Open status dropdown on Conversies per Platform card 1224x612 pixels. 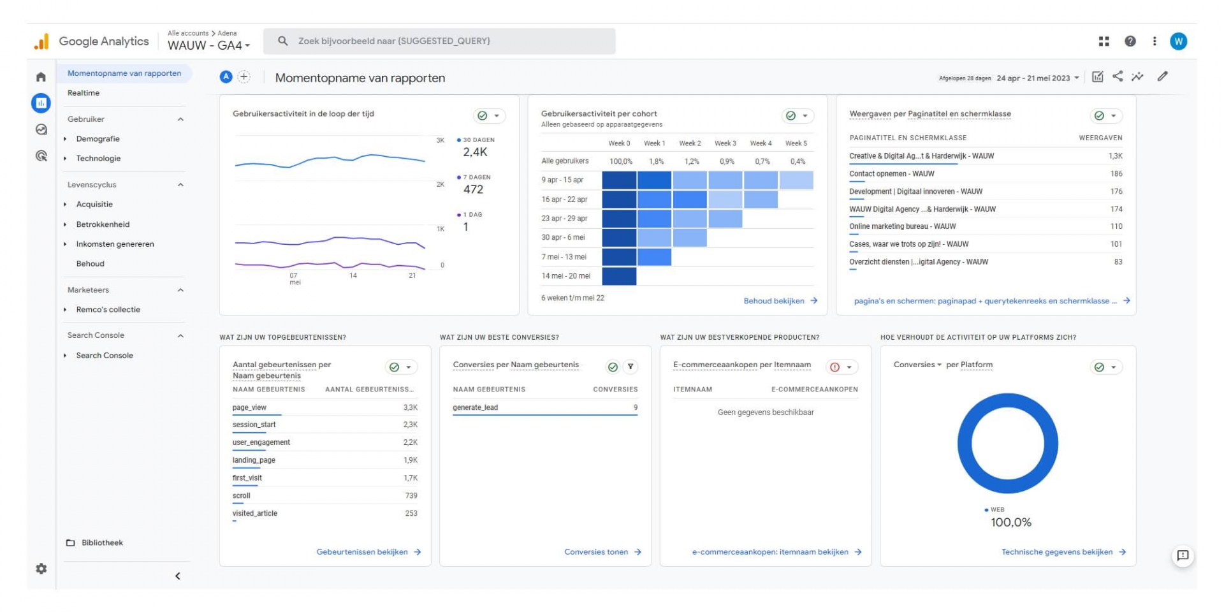click(1107, 367)
